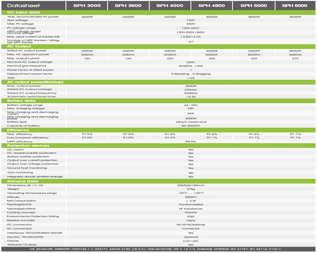
Task: Click the "50-2000AH" battery capacity value
Action: click(x=191, y=126)
